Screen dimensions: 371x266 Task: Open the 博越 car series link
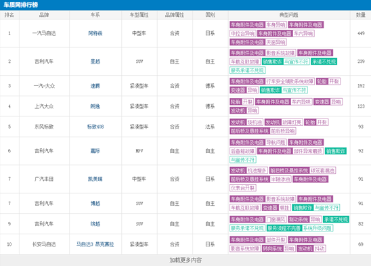[95, 203]
